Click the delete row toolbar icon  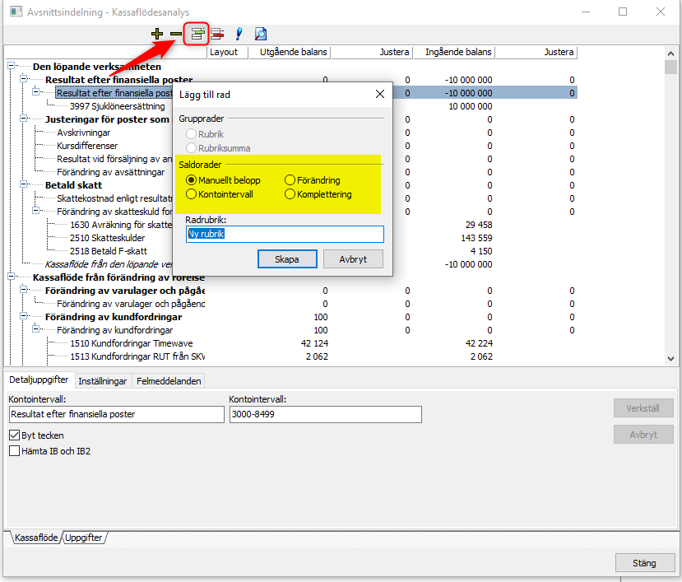click(217, 34)
